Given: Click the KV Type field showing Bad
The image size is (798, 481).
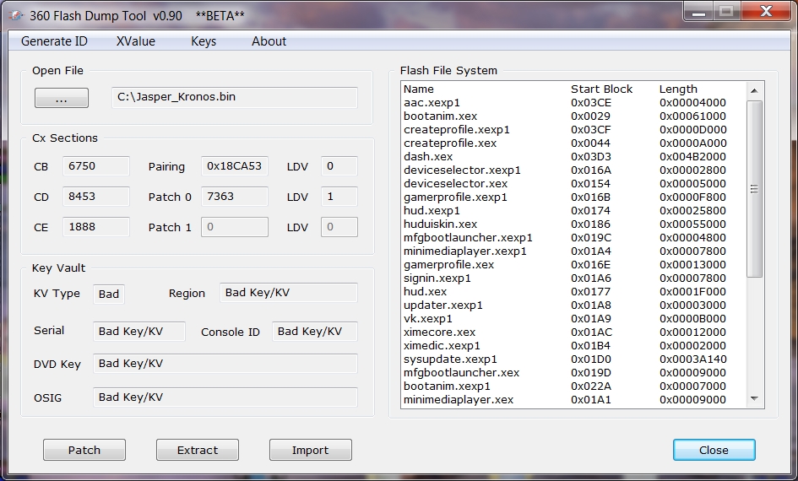Looking at the screenshot, I should click(109, 294).
